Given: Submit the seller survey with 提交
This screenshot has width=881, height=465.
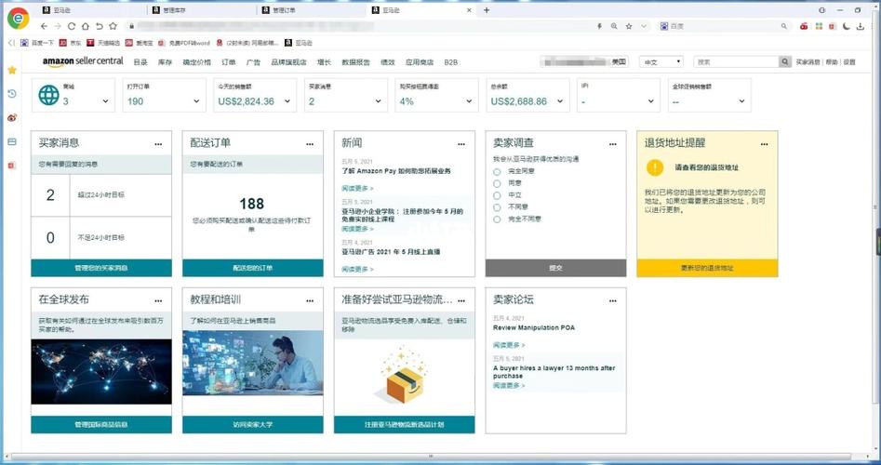Looking at the screenshot, I should click(555, 268).
